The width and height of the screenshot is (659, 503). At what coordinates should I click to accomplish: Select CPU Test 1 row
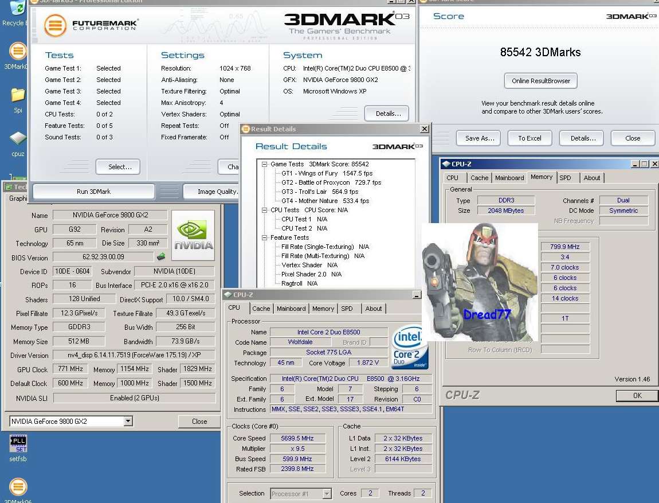click(304, 219)
